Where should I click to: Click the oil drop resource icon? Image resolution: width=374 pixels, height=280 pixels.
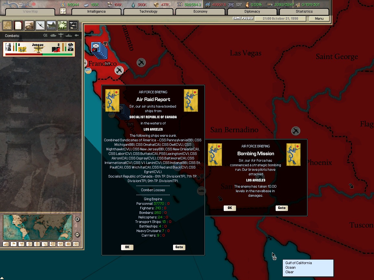click(133, 5)
